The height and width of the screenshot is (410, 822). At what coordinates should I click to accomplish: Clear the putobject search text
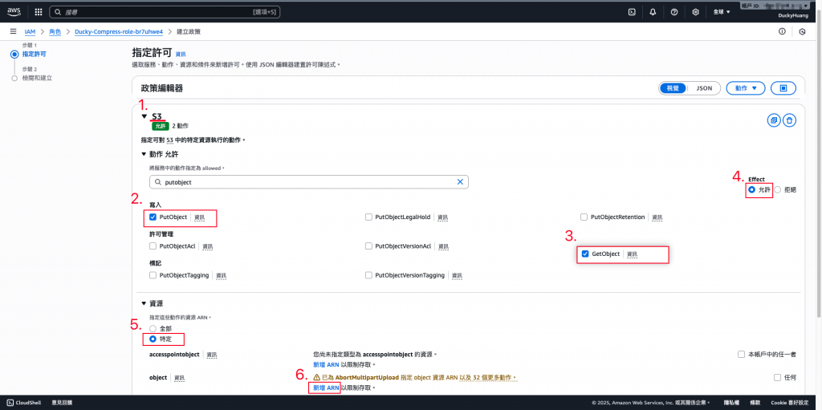(x=460, y=182)
